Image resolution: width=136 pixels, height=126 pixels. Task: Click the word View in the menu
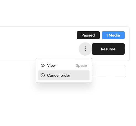pyautogui.click(x=51, y=65)
